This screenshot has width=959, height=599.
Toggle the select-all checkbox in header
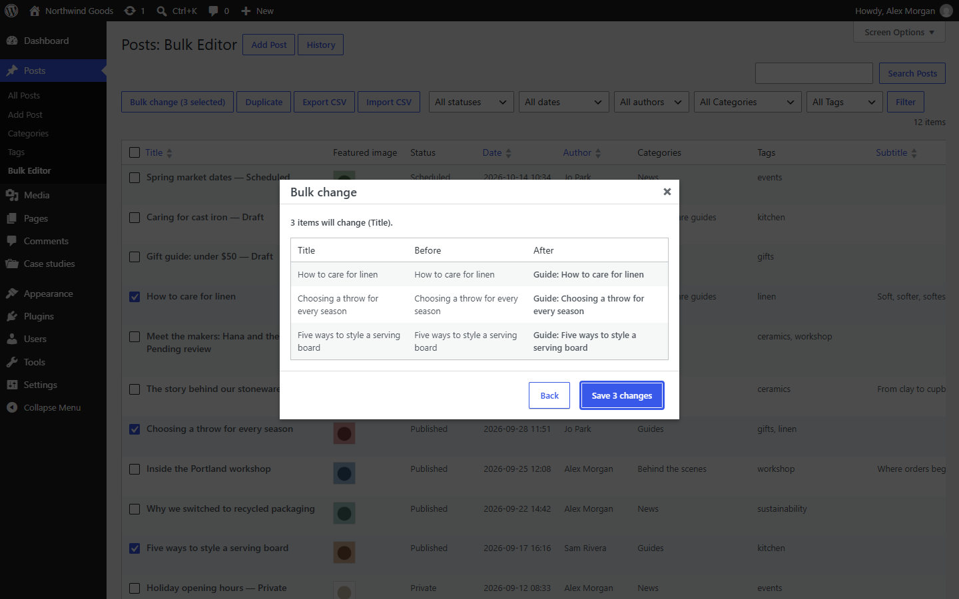[x=135, y=152]
